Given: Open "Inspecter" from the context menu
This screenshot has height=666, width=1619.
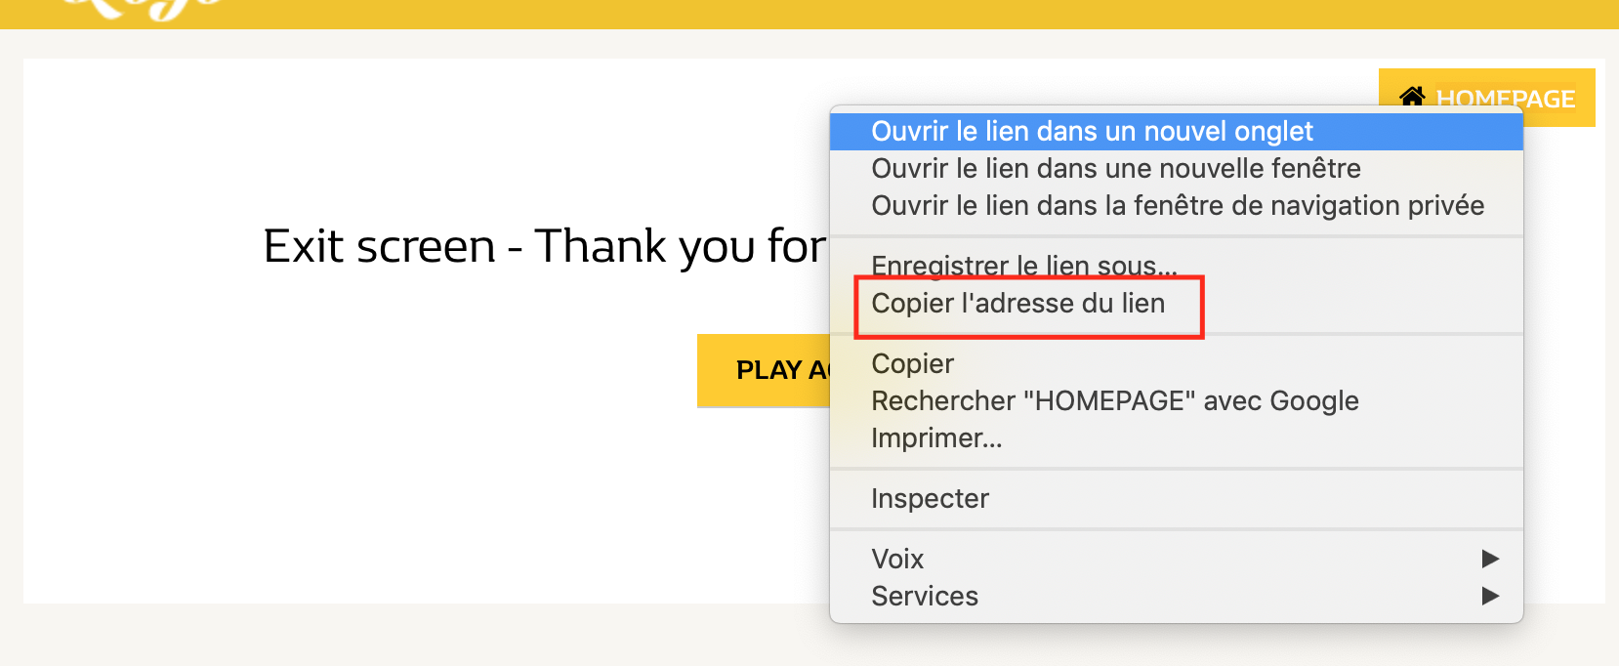Looking at the screenshot, I should tap(1176, 498).
